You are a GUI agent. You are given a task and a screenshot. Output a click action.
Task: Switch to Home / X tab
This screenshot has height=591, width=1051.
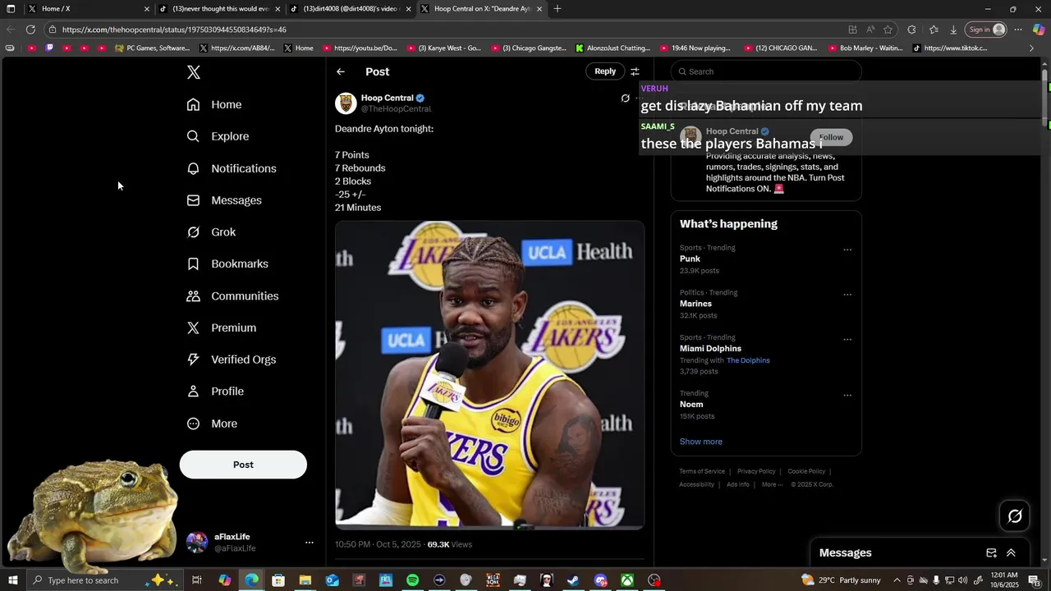pos(89,9)
